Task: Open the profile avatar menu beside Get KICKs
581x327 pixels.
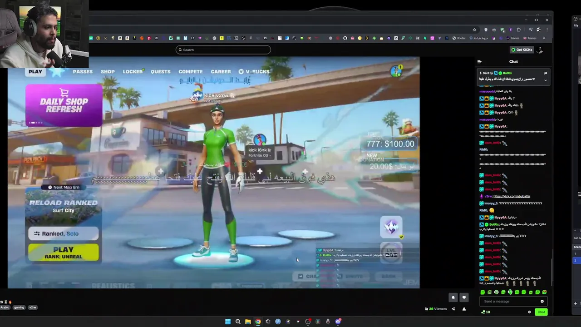Action: tap(540, 50)
